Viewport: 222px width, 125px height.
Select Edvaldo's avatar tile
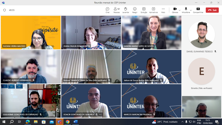click(x=201, y=71)
